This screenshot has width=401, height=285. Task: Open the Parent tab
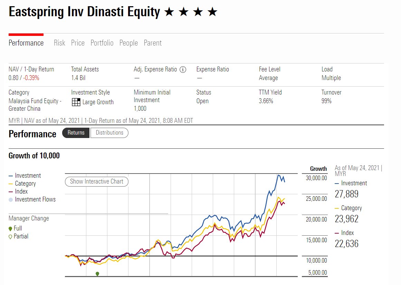coord(153,43)
